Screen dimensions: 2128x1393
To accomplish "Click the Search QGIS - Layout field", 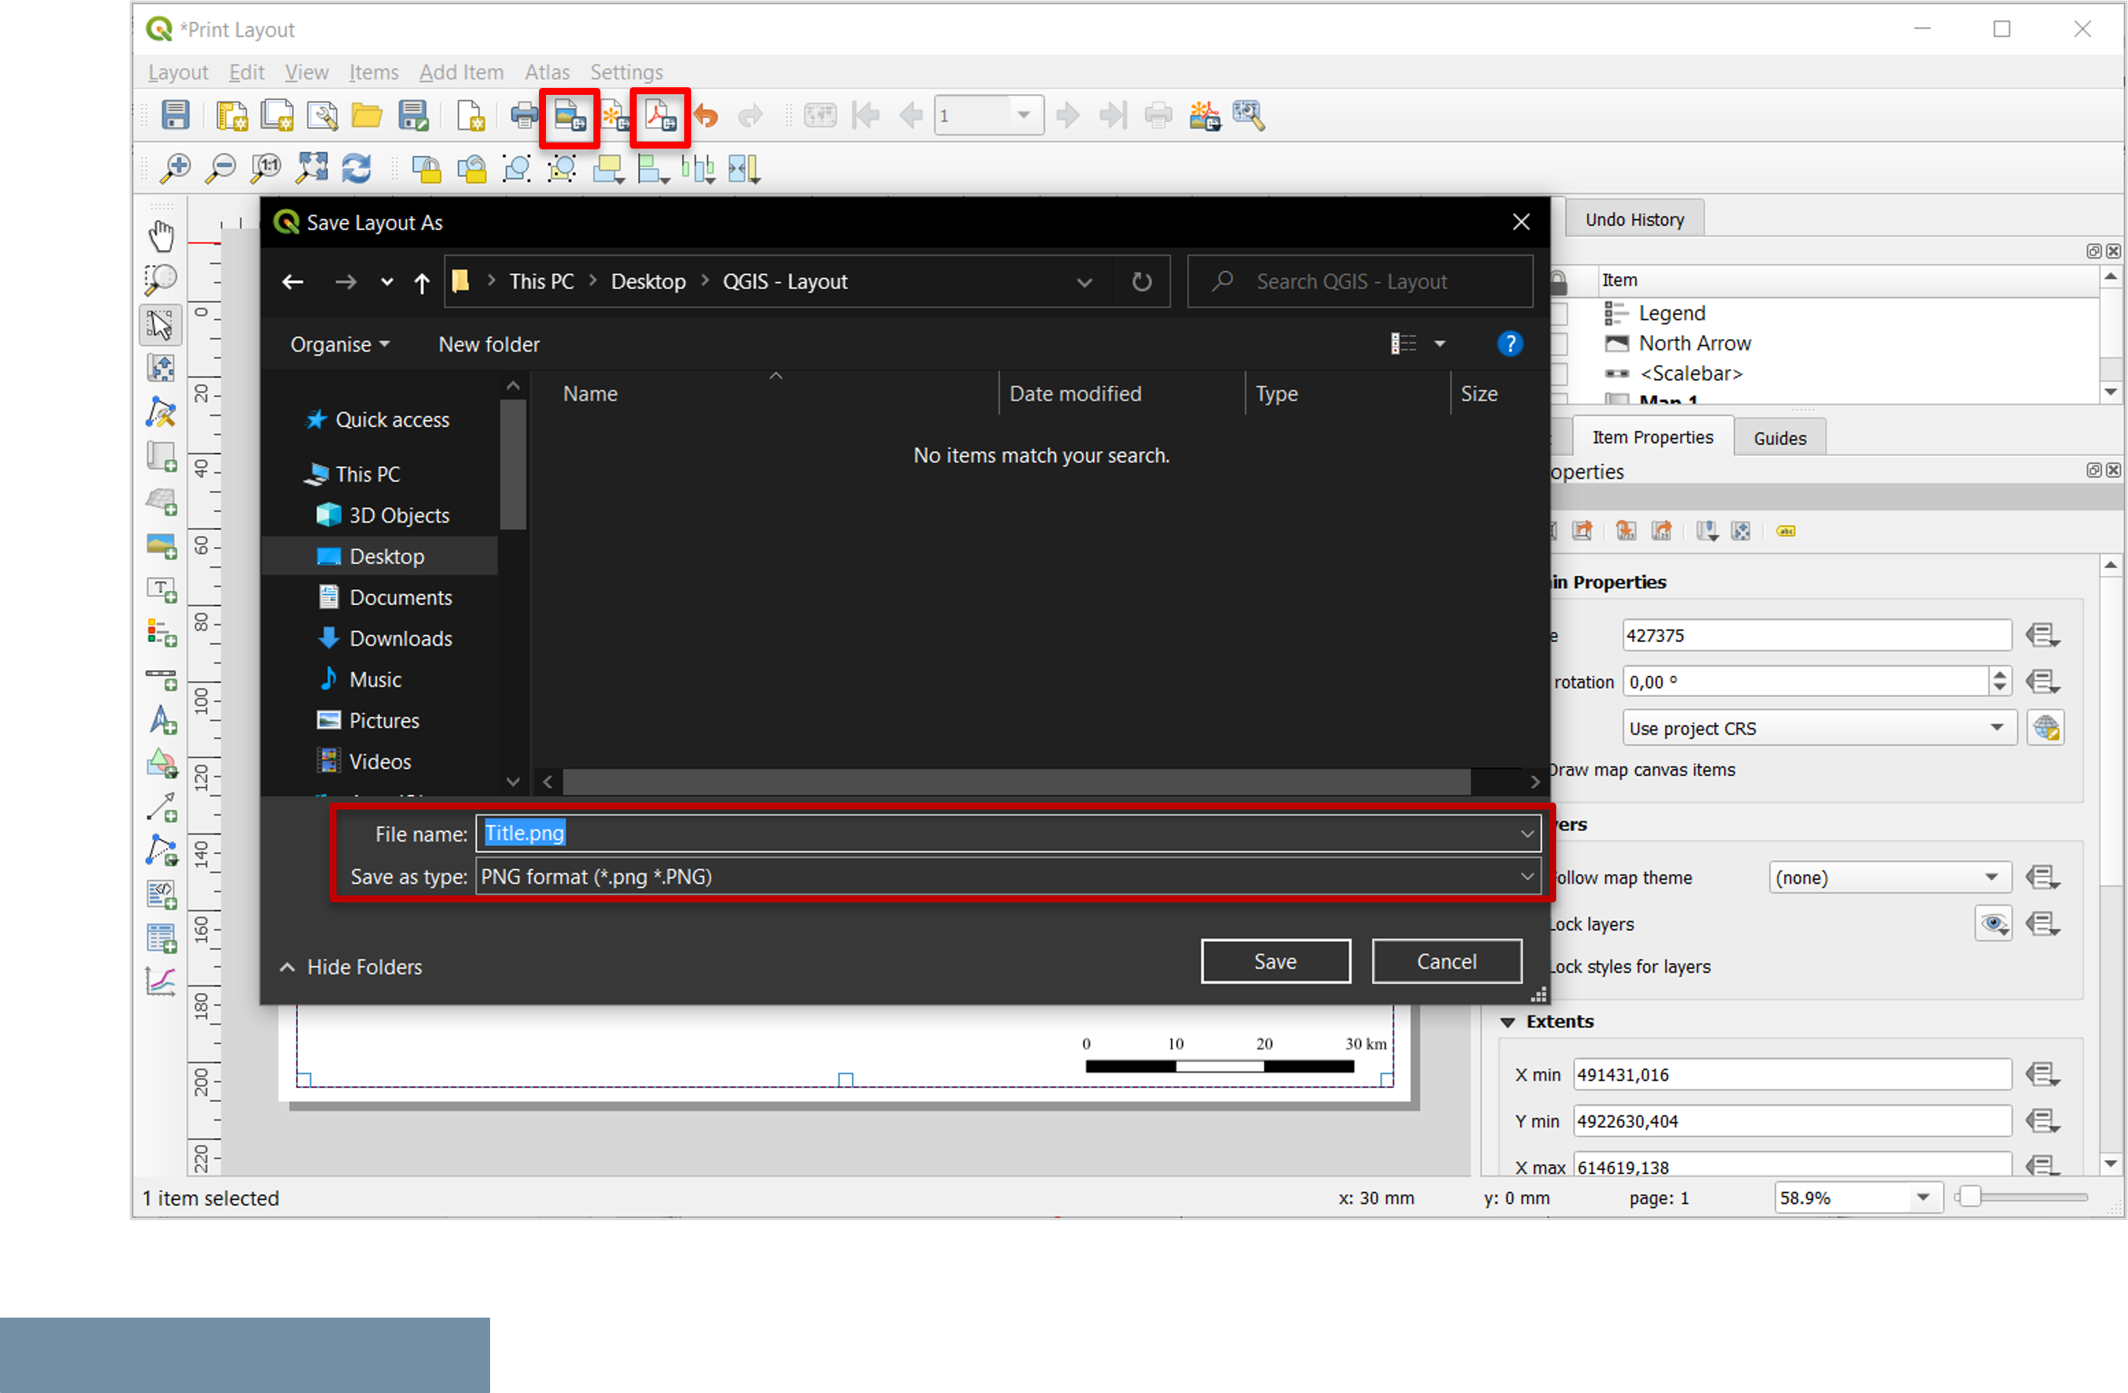I will click(1360, 283).
